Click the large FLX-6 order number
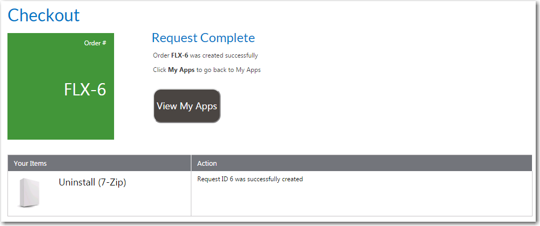 pos(85,90)
